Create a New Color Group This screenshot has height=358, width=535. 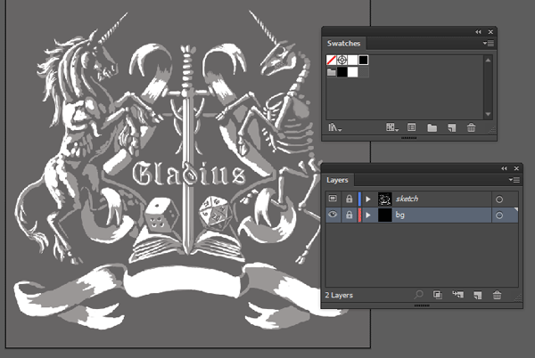(x=432, y=128)
